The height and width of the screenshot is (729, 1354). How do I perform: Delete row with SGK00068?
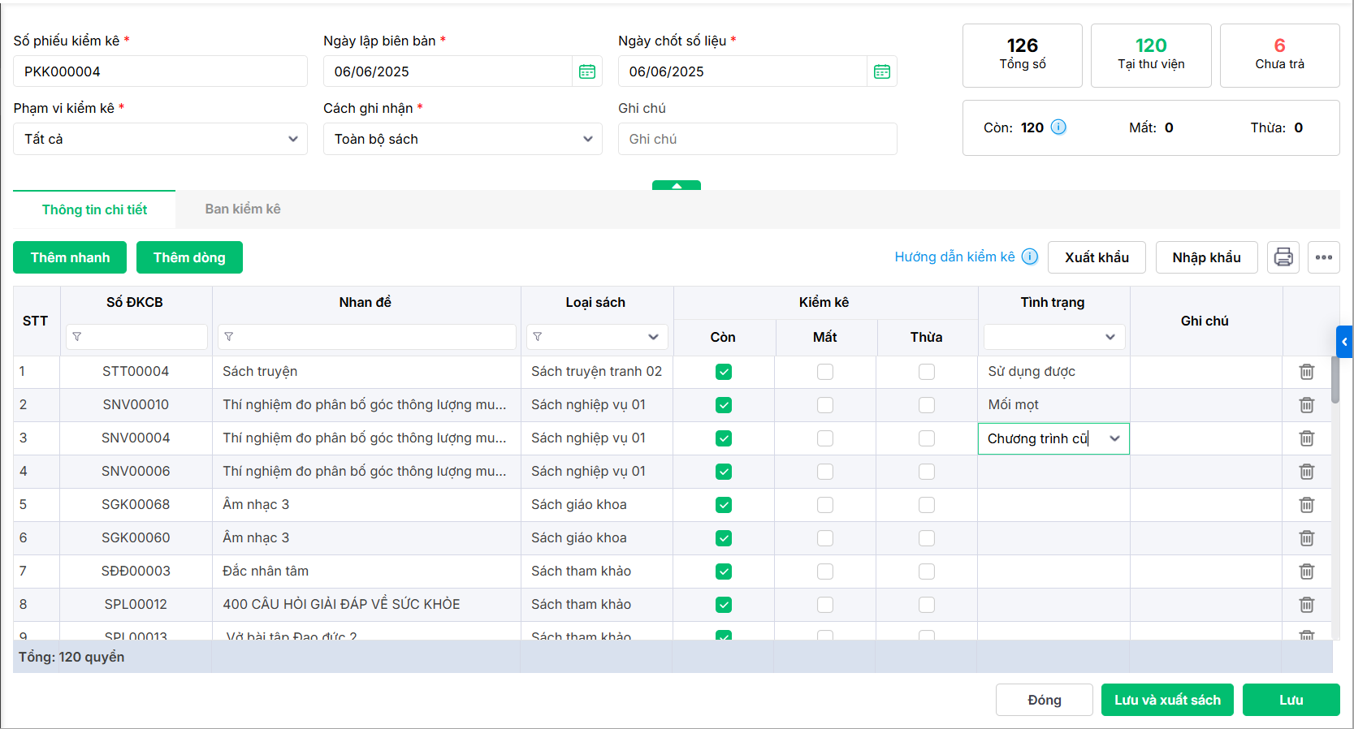[1306, 505]
